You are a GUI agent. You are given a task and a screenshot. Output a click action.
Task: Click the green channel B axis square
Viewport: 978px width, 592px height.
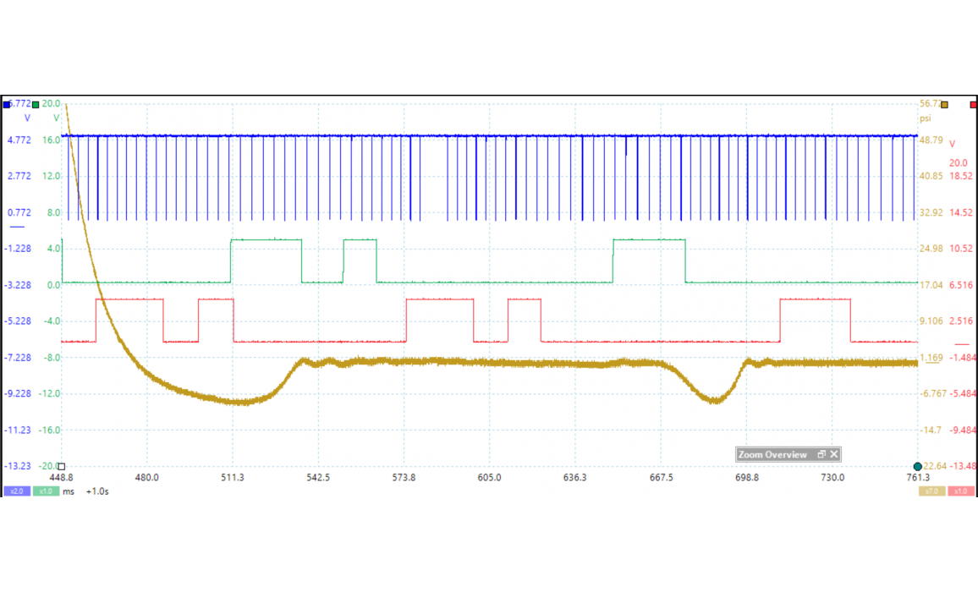[35, 104]
